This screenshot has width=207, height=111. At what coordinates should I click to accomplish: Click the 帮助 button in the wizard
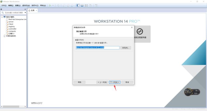(x=79, y=82)
